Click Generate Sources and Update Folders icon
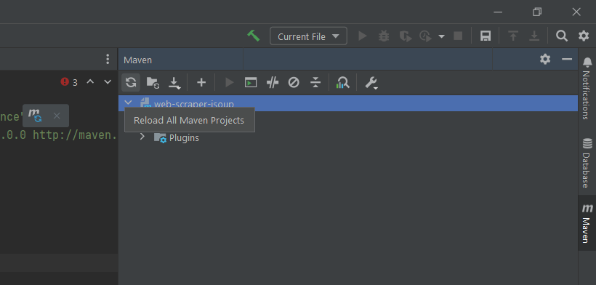The height and width of the screenshot is (285, 596). tap(153, 82)
